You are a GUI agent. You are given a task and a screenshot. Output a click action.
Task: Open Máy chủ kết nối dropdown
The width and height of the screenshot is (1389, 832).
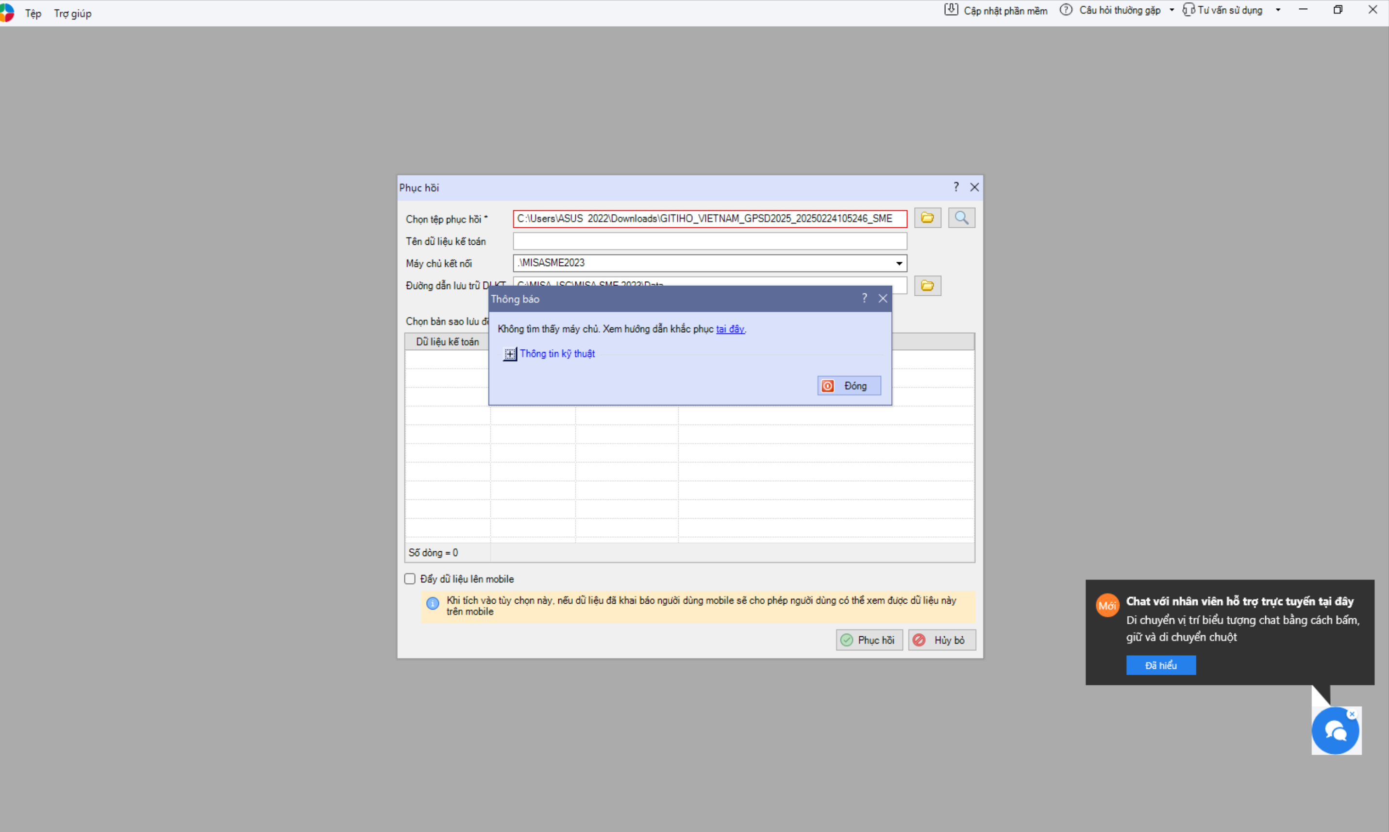(x=899, y=263)
